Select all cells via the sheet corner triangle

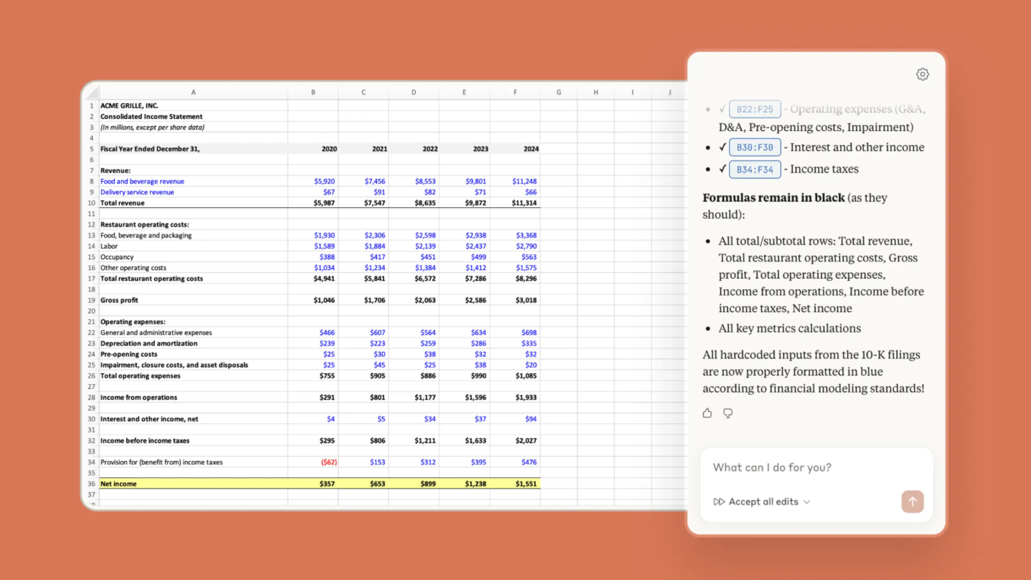[91, 92]
